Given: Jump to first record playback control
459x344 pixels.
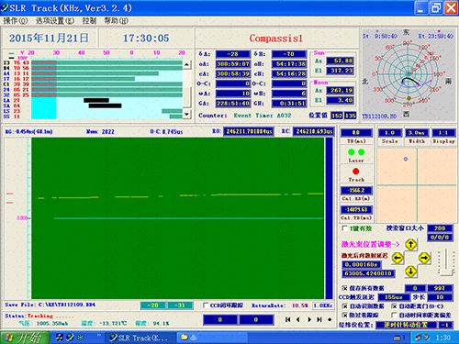Looking at the screenshot, I should tap(287, 319).
